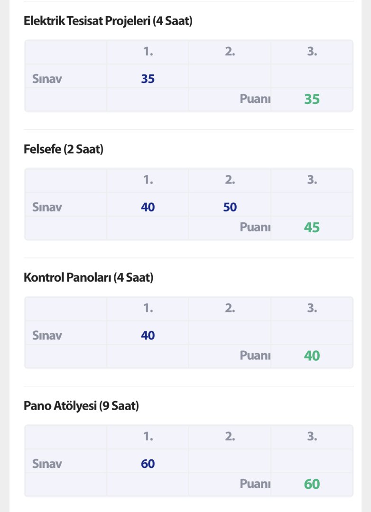Click Pano Atölyesi first exam score 60

click(x=148, y=464)
